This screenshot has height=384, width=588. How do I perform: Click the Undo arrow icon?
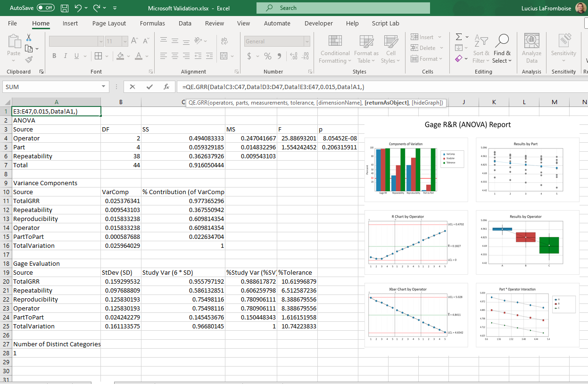click(x=78, y=8)
